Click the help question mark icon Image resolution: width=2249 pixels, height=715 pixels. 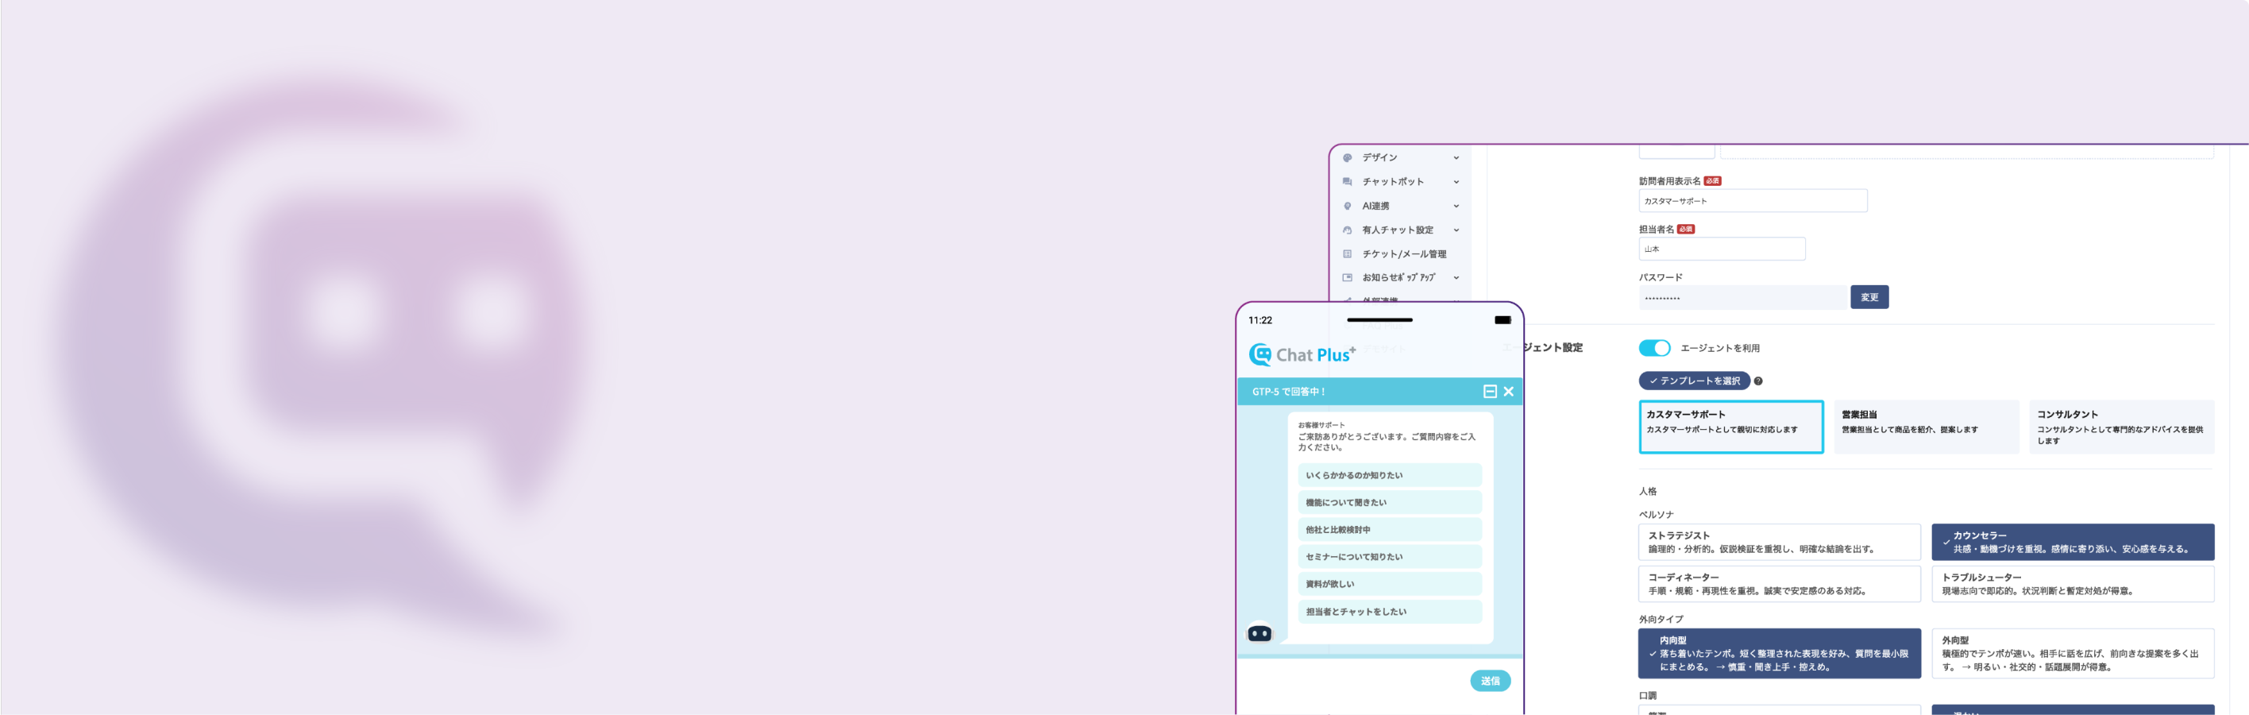1758,381
